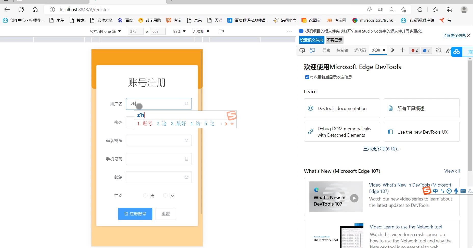Open device toolbar more options

[289, 31]
